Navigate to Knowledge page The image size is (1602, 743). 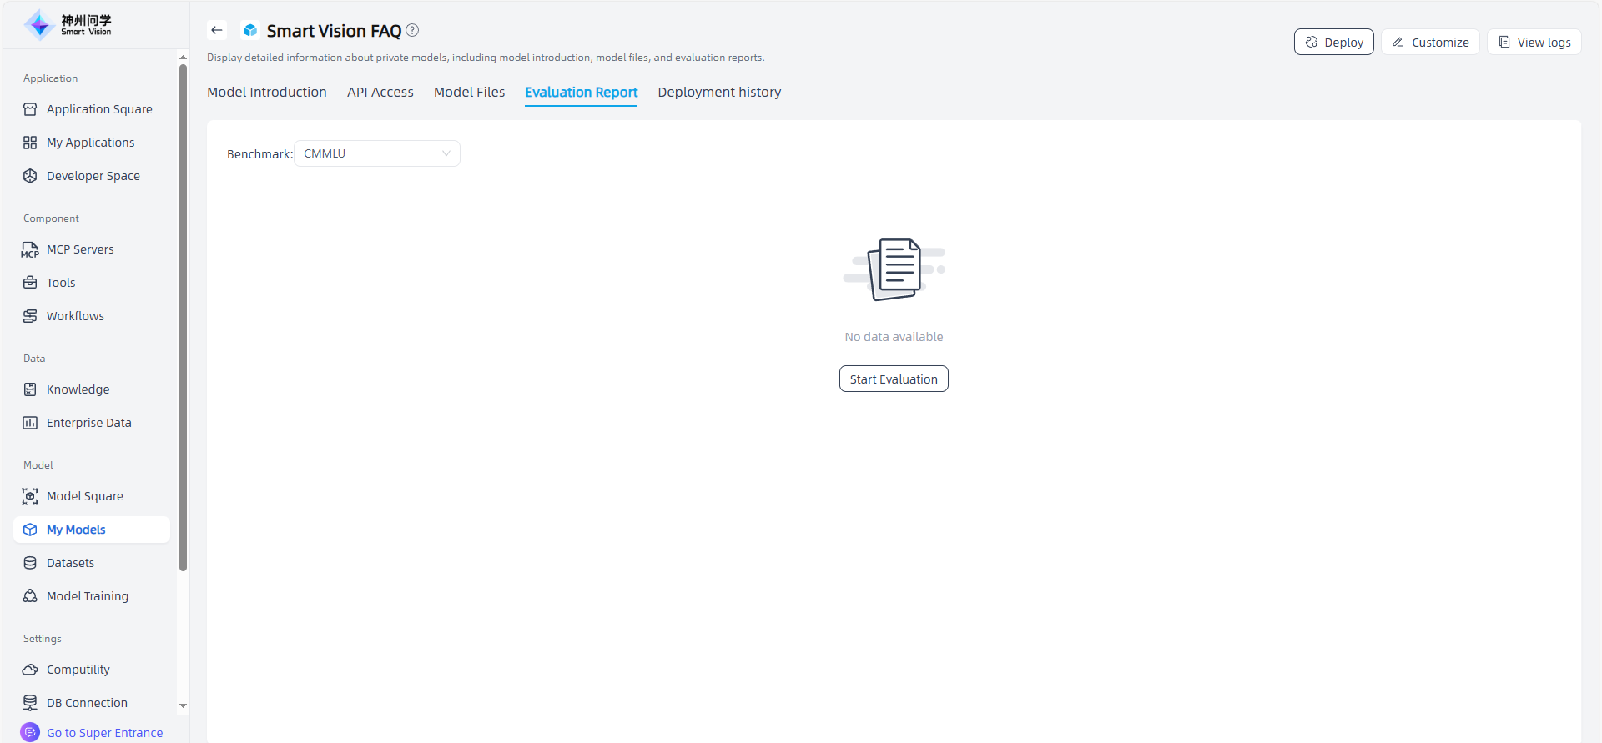(x=78, y=389)
